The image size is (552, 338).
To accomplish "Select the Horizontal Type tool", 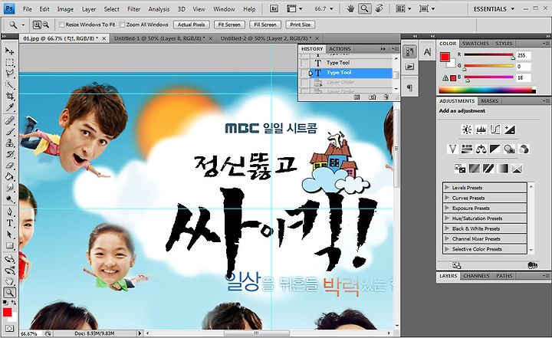I will click(x=9, y=223).
